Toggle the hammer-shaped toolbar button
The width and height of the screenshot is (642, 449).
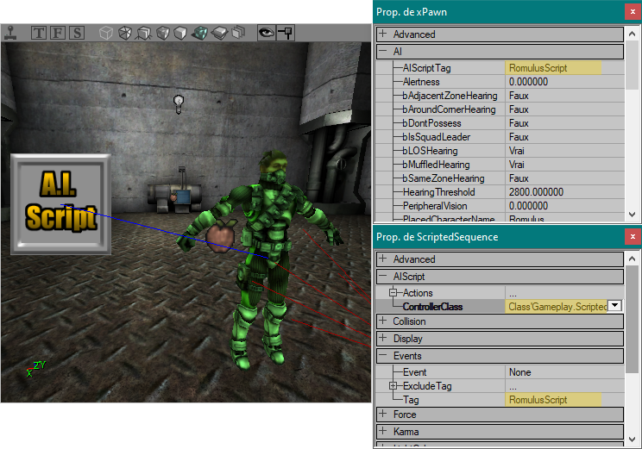pos(286,33)
